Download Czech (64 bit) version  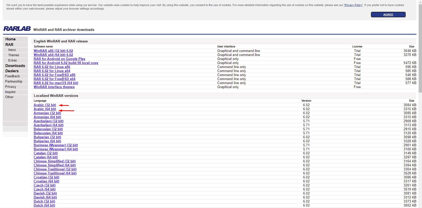pyautogui.click(x=45, y=189)
